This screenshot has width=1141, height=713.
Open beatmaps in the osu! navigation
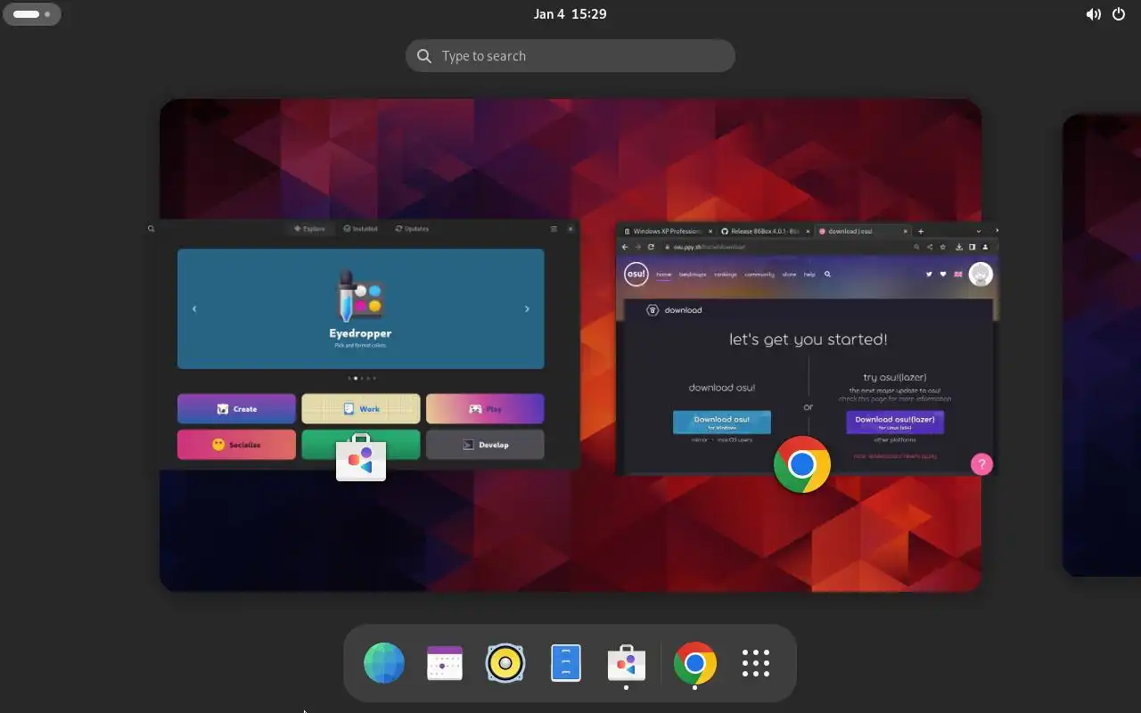tap(693, 275)
